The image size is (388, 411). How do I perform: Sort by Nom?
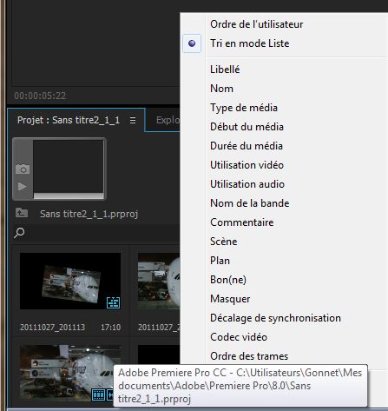(x=221, y=89)
